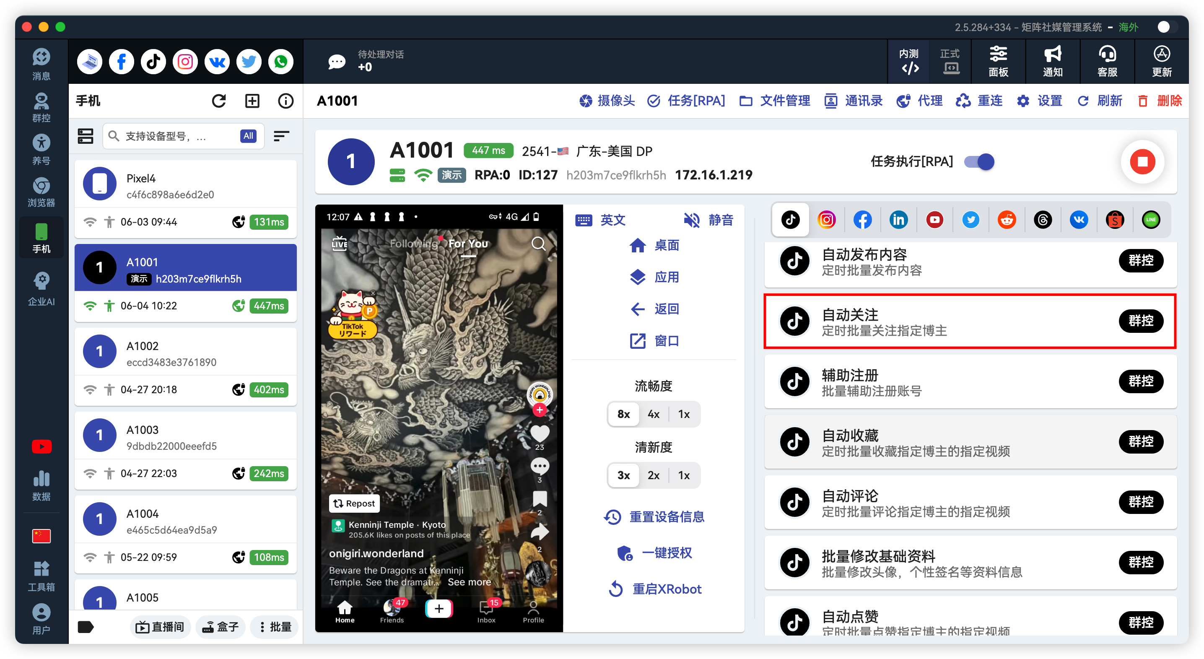The width and height of the screenshot is (1204, 659).
Task: Open the 任务[RPA] toolbar item
Action: [x=686, y=101]
